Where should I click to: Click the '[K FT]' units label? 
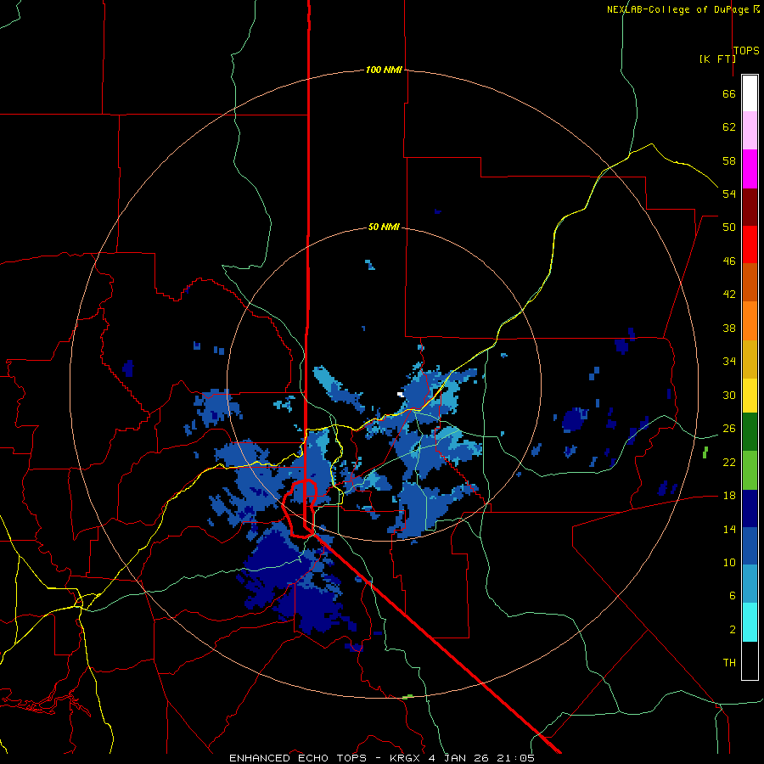pos(717,59)
